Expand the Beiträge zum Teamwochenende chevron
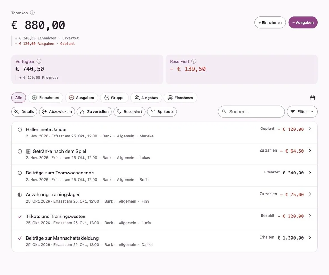This screenshot has height=275, width=329. pyautogui.click(x=310, y=173)
